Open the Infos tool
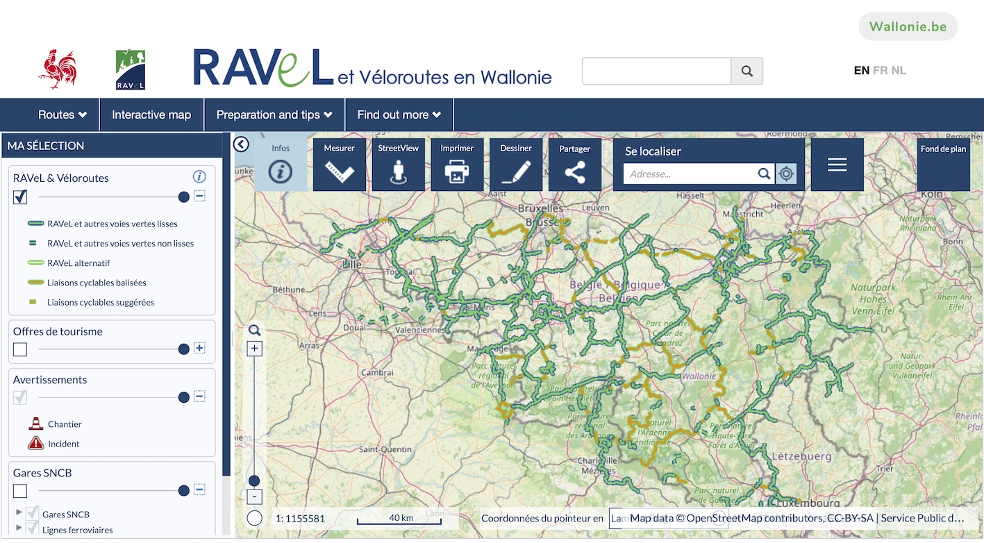984x543 pixels. click(x=281, y=165)
